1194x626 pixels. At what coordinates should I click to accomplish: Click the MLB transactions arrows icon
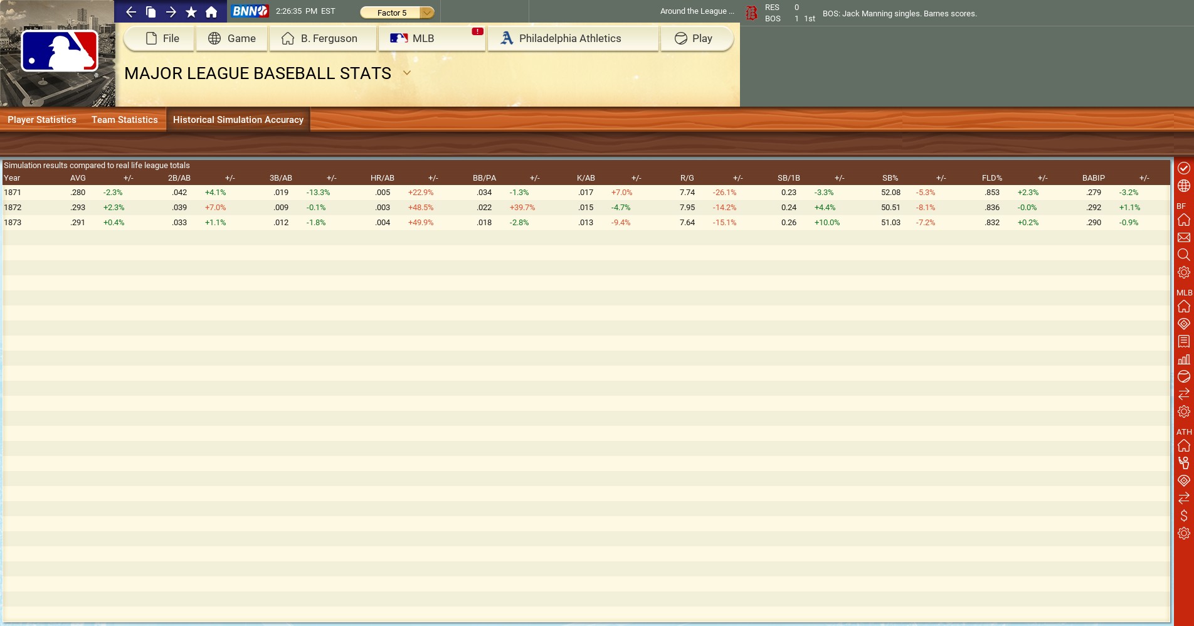(1183, 394)
